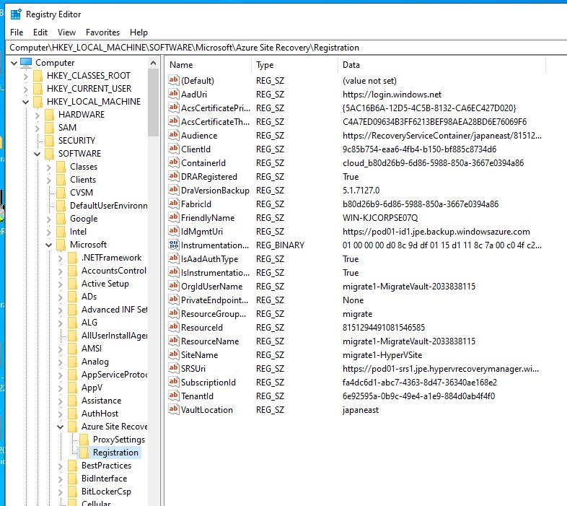Open the Help menu
The image size is (567, 506).
tap(139, 32)
